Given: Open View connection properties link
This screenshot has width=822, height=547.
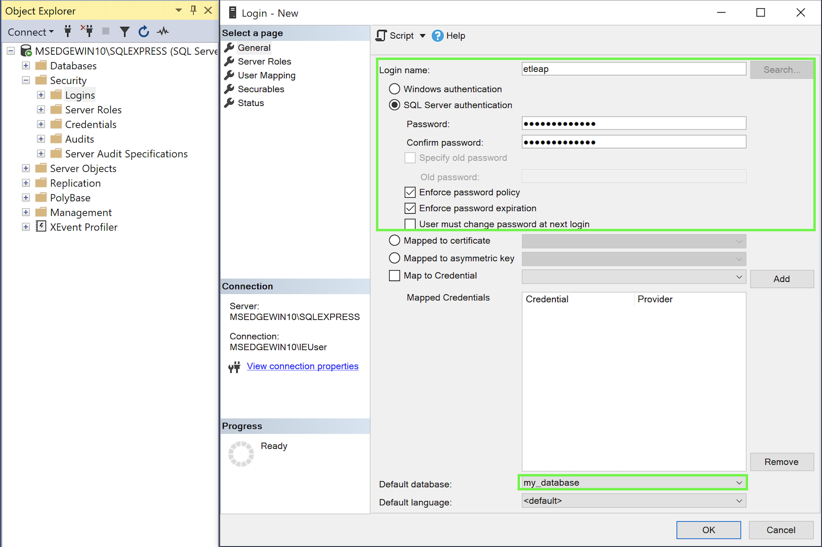Looking at the screenshot, I should tap(302, 366).
